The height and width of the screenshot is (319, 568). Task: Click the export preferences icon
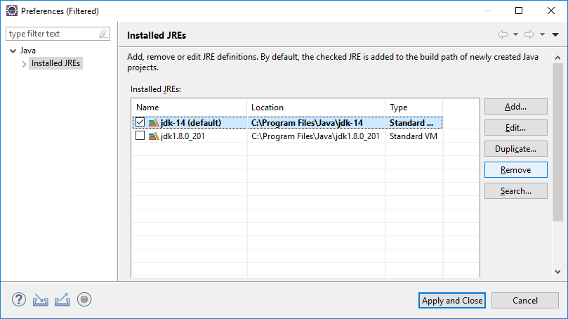pos(62,300)
